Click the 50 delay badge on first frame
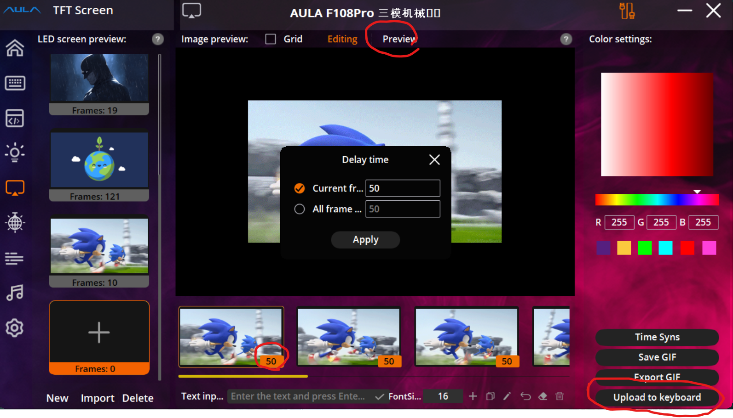The image size is (733, 418). [x=271, y=361]
